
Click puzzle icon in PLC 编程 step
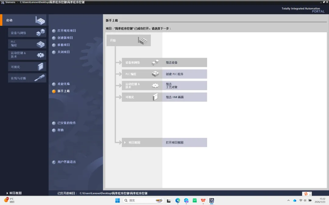pos(155,74)
